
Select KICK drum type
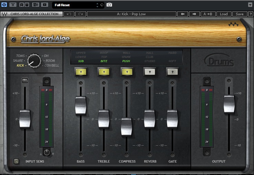point(20,65)
